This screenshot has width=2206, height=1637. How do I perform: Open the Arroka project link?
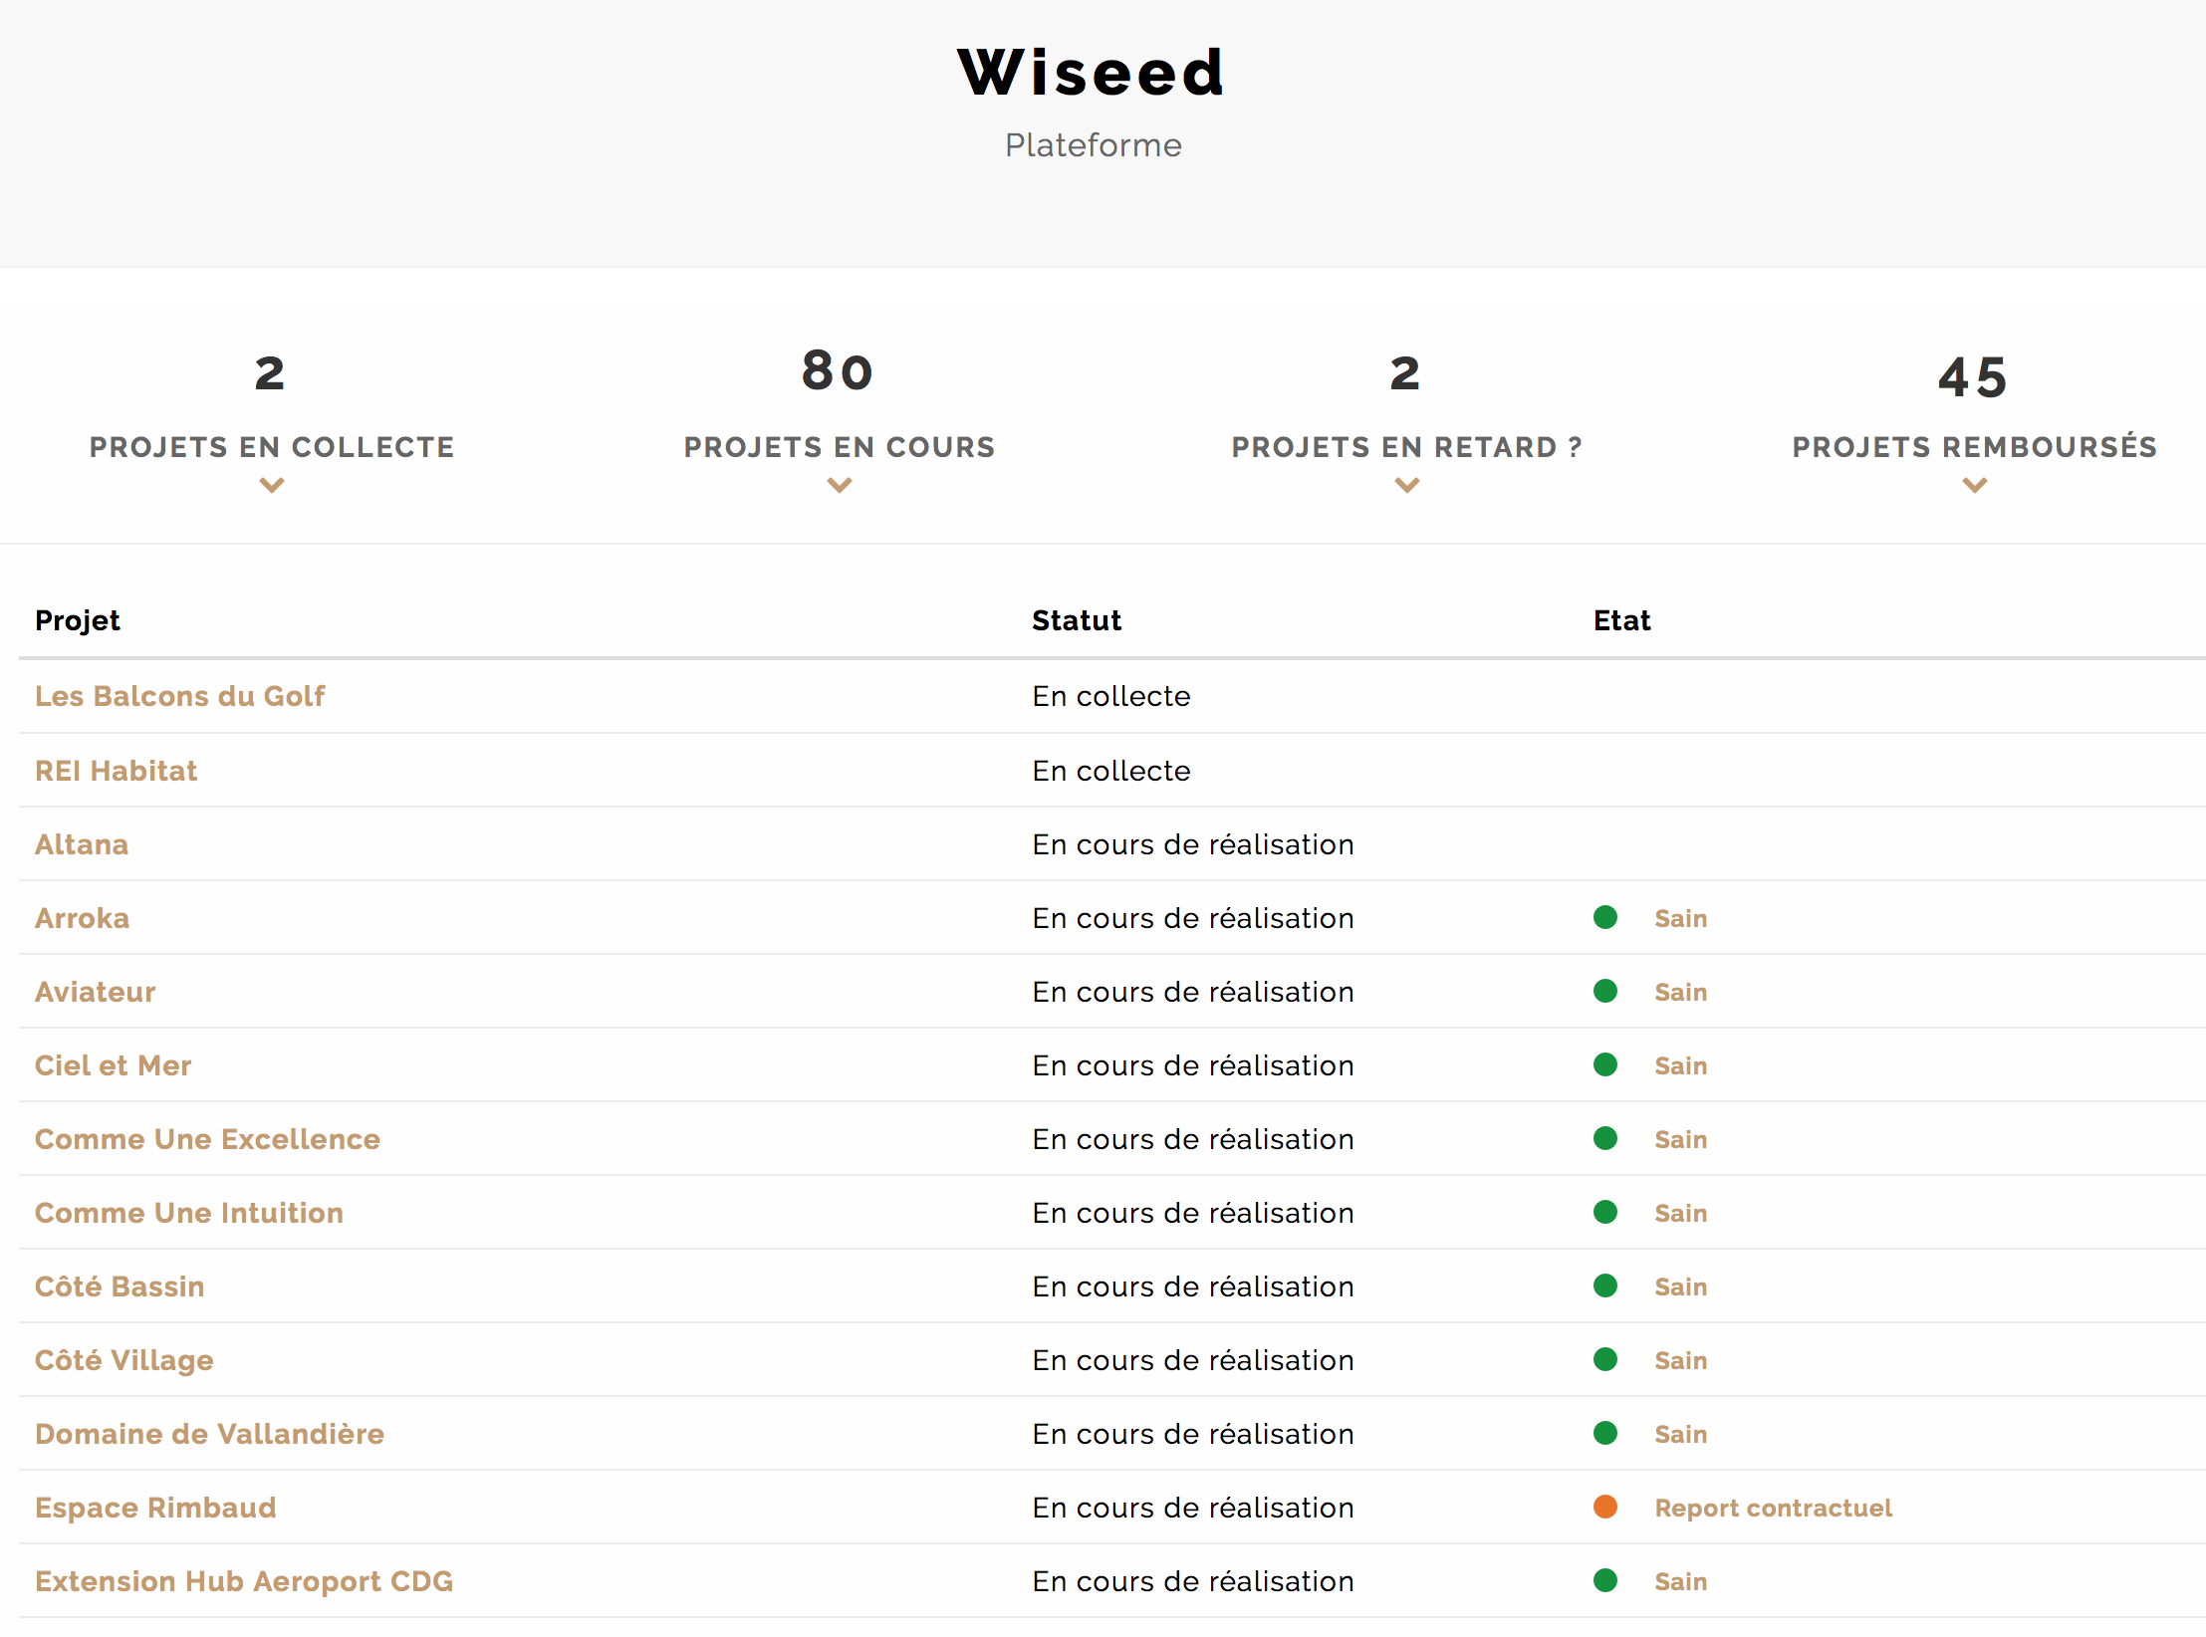point(82,918)
